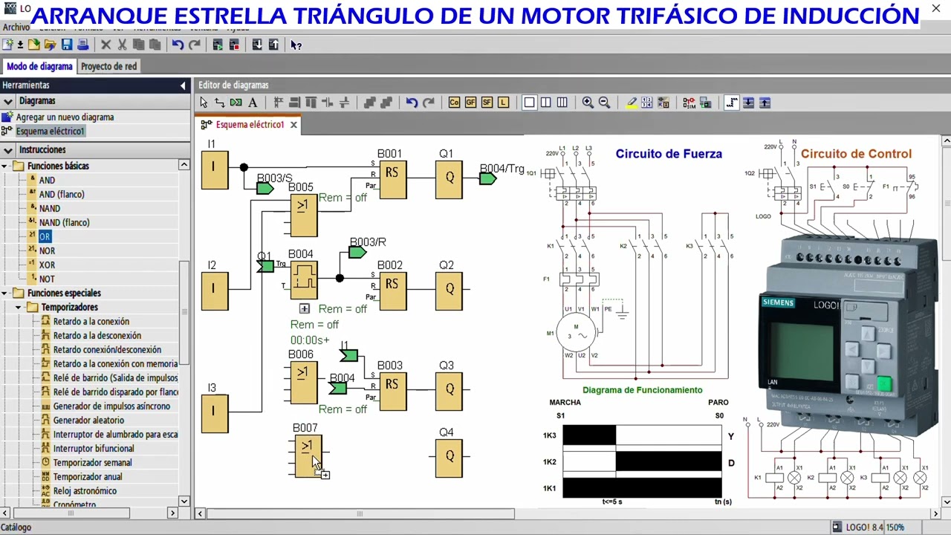Pick the XOR function
The width and height of the screenshot is (951, 535).
pyautogui.click(x=47, y=265)
